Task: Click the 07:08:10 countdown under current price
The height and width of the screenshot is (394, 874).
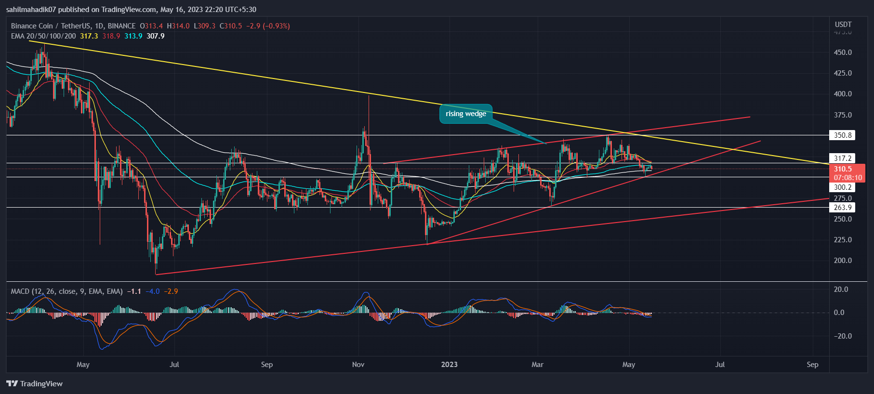Action: point(848,178)
